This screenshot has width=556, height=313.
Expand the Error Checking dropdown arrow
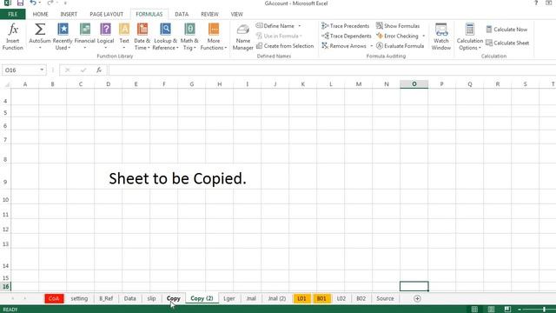pos(423,36)
